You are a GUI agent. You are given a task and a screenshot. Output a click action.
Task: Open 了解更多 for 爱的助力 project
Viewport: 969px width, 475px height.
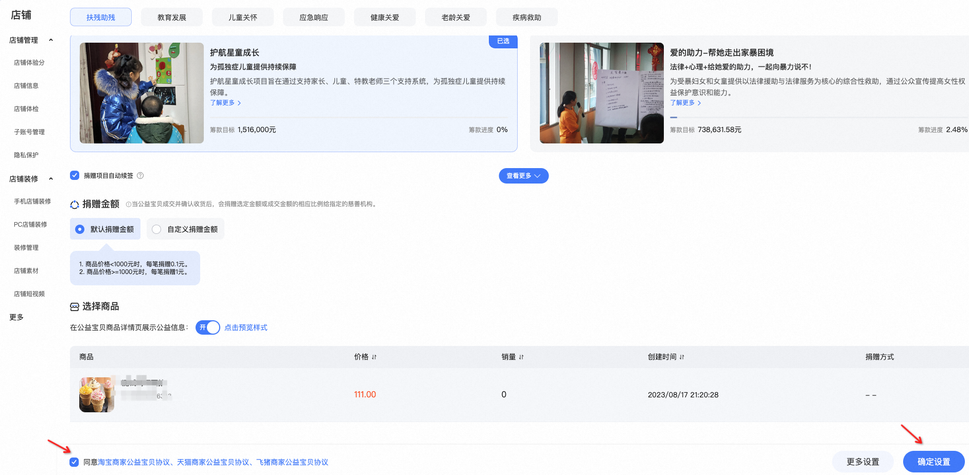click(685, 103)
